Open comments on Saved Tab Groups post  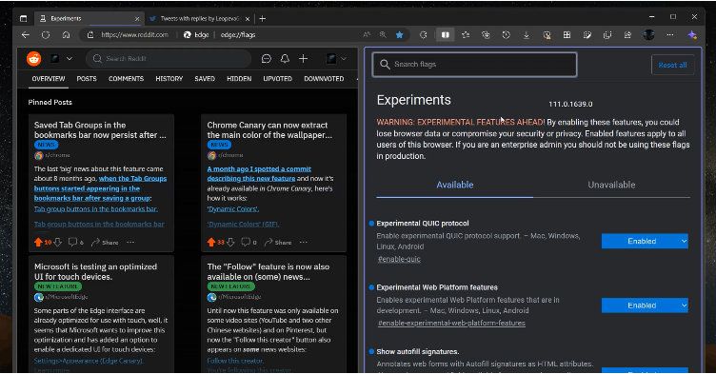76,243
